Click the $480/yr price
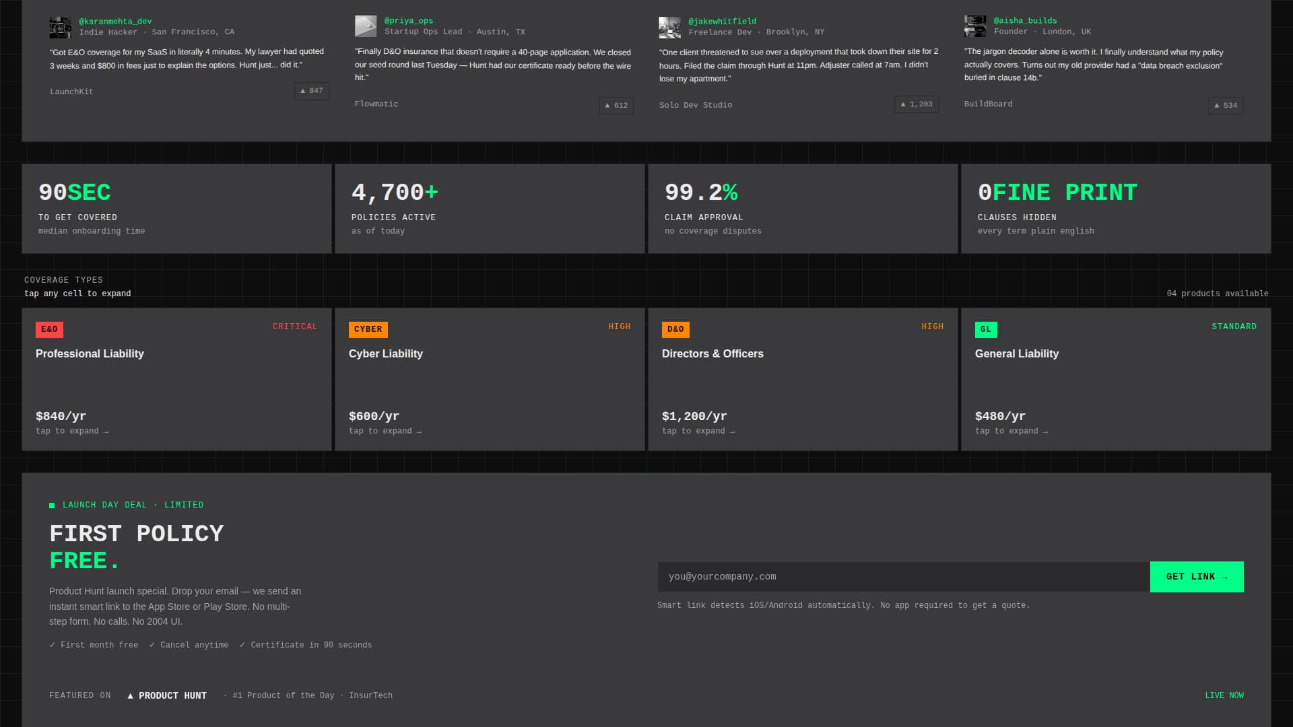Image resolution: width=1293 pixels, height=727 pixels. click(x=1000, y=416)
